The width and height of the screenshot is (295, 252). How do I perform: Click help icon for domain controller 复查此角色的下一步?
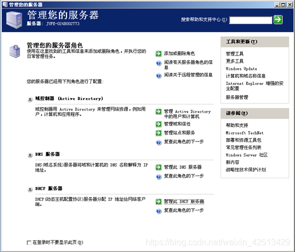click(x=159, y=142)
